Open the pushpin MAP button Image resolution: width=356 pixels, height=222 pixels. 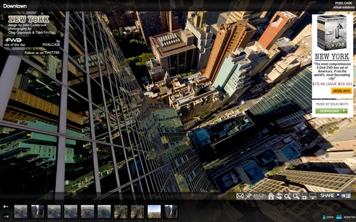coord(255,196)
